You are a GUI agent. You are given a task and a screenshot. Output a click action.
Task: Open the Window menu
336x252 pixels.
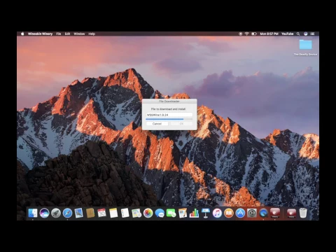click(x=79, y=34)
